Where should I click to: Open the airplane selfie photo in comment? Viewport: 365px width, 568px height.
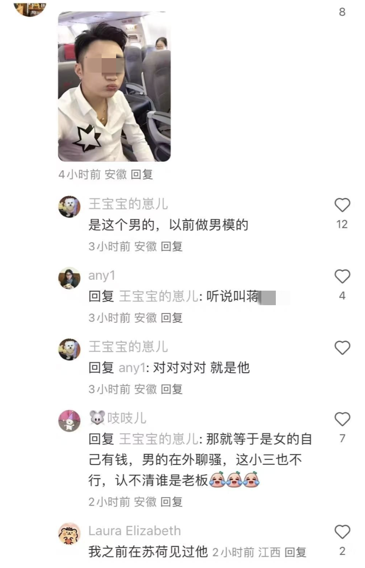point(114,86)
